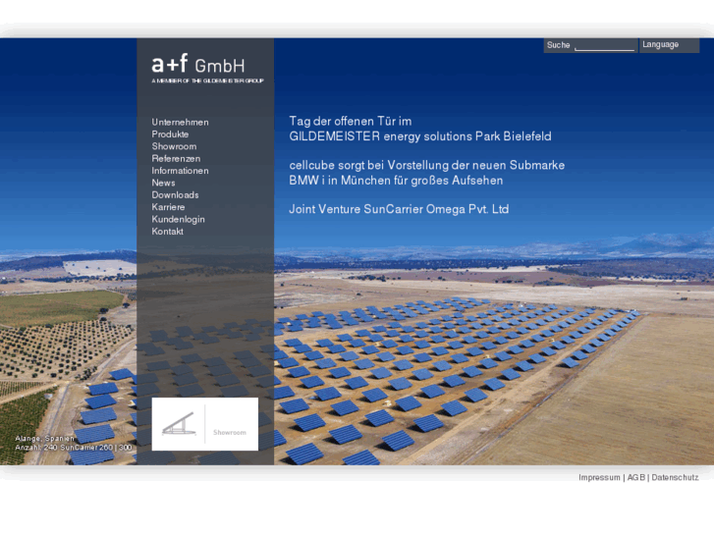Open the Impressum footer link
This screenshot has width=714, height=535.
coord(599,478)
